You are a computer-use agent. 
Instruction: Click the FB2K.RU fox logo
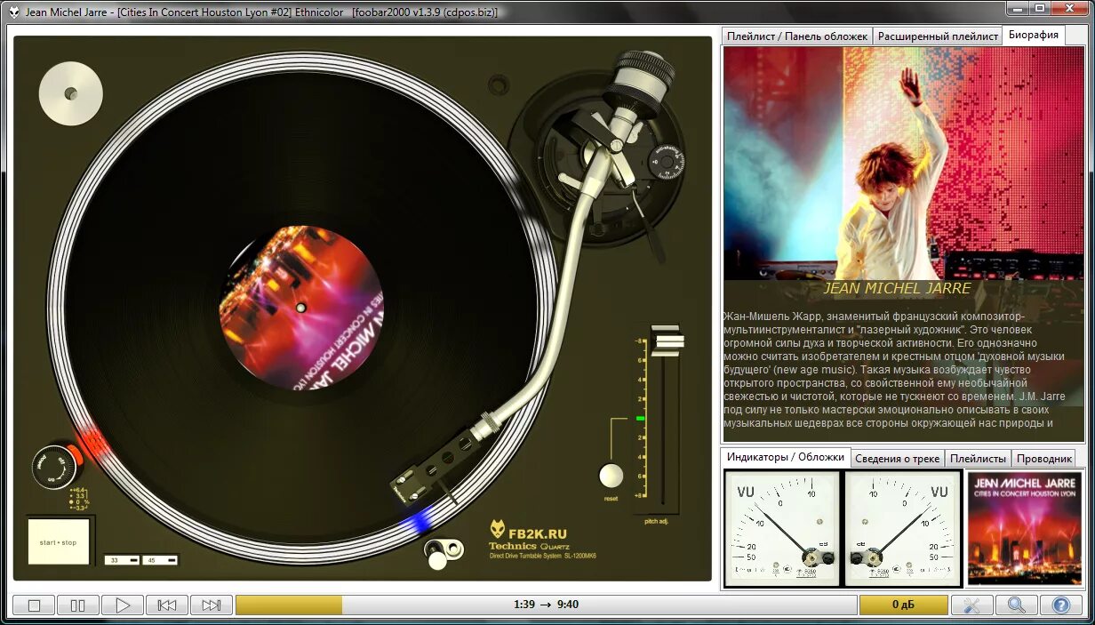click(x=498, y=531)
